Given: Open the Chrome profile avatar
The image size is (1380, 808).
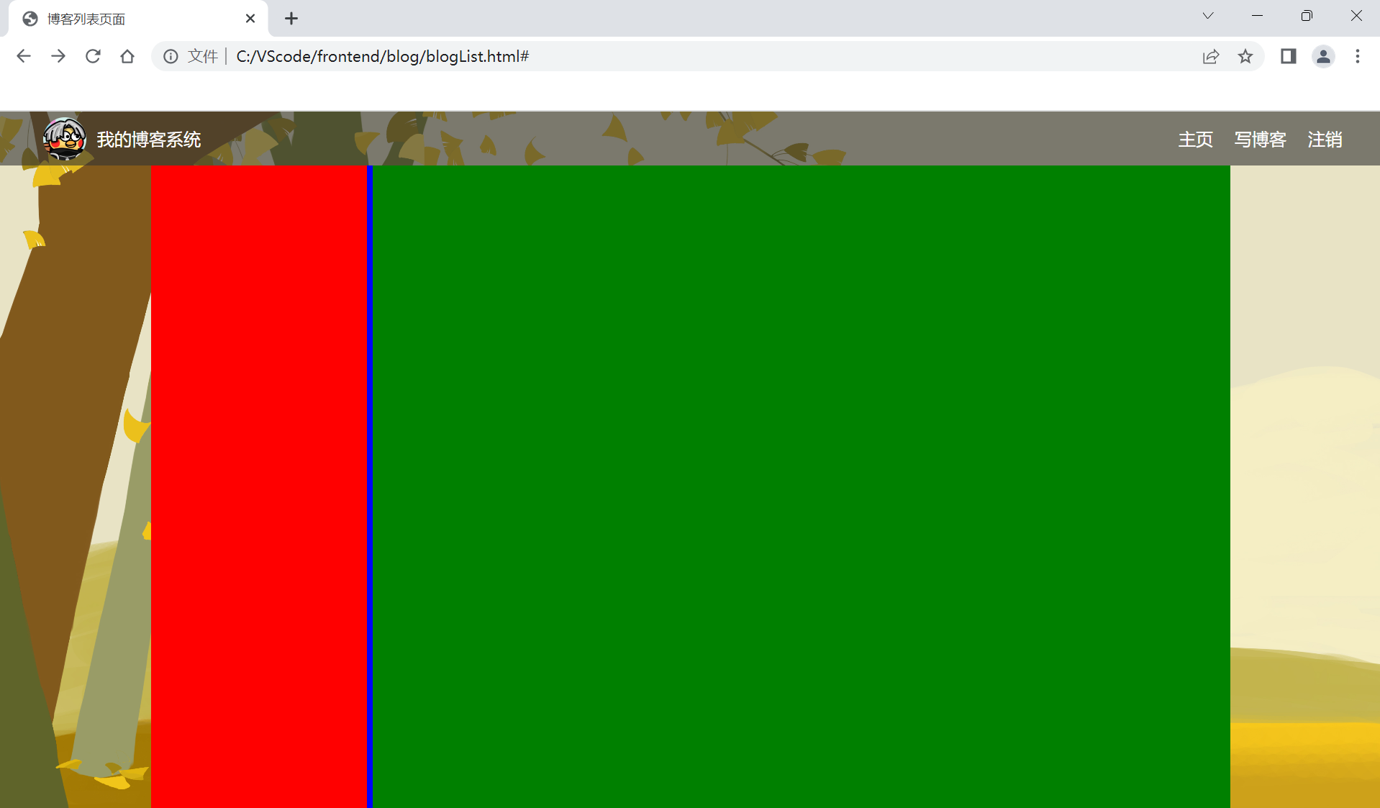Looking at the screenshot, I should (1323, 56).
